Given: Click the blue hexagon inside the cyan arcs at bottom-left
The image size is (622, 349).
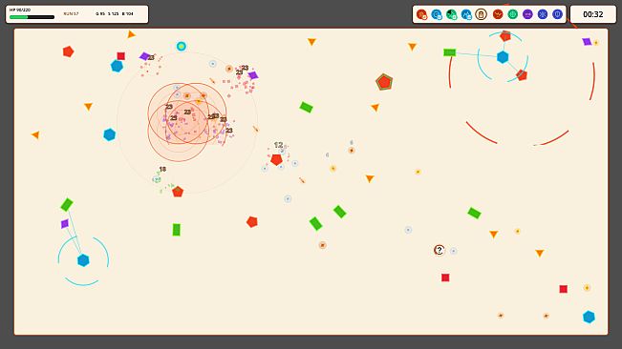Looking at the screenshot, I should click(x=83, y=260).
